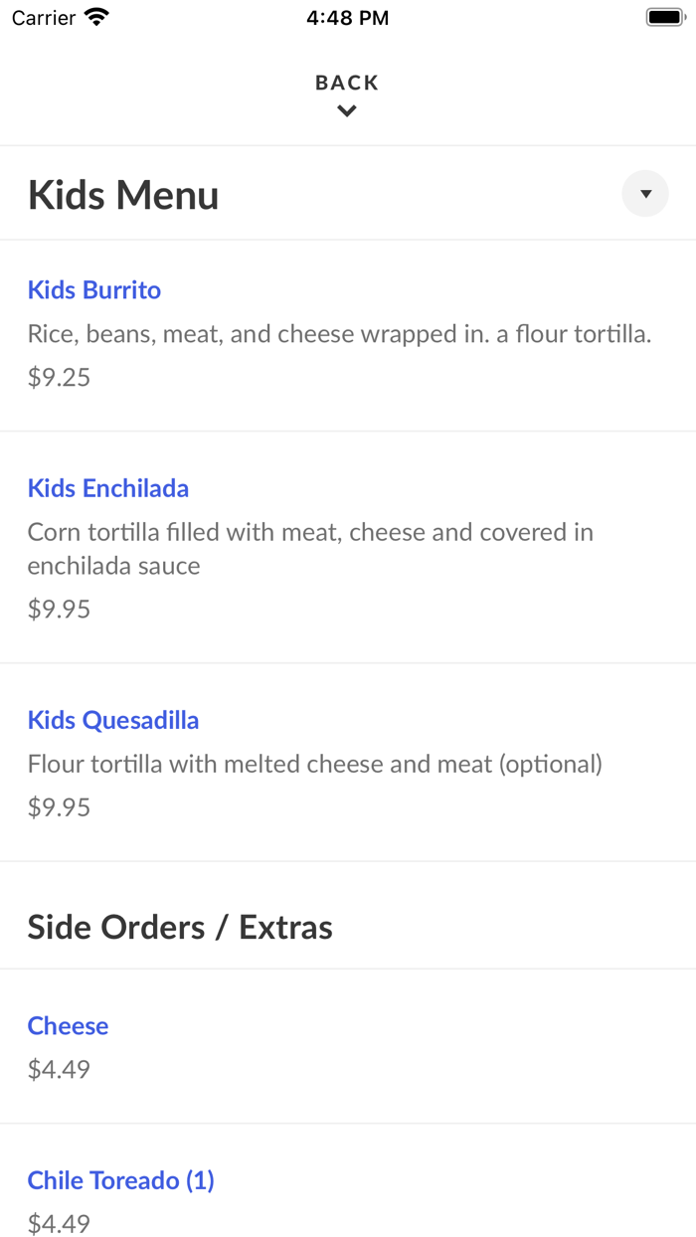This screenshot has height=1237, width=696.
Task: Select Chile Toreado (1) item
Action: 120,1180
